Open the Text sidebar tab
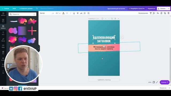 click(3, 33)
